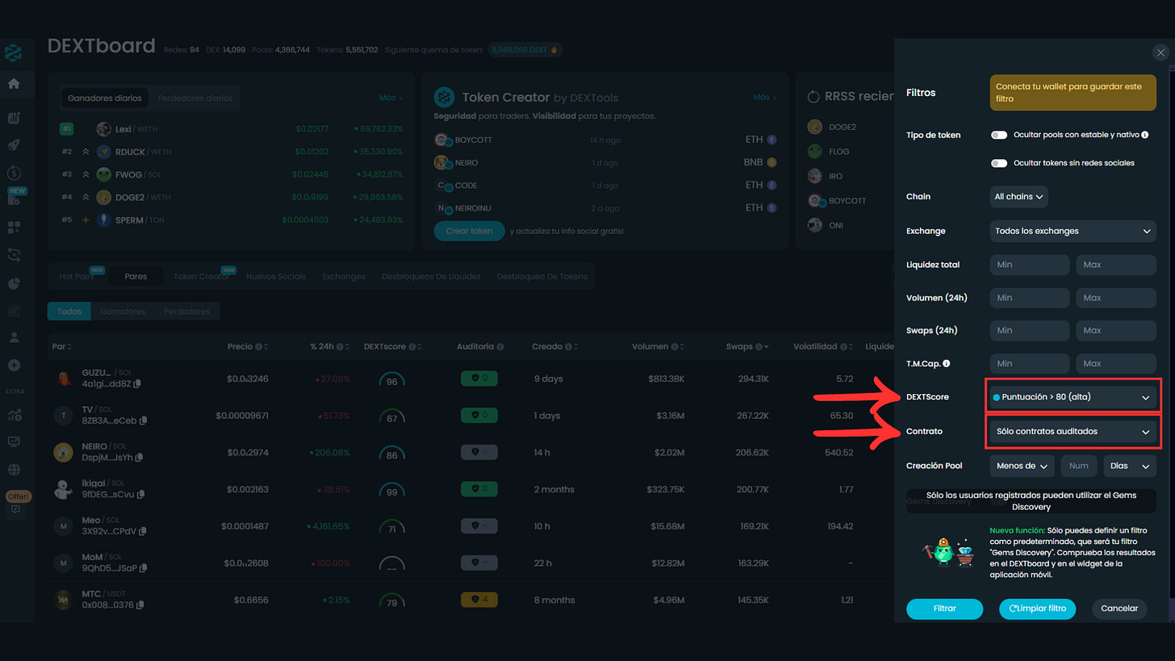Open Desbloqueos De Liquidez tab
This screenshot has width=1175, height=661.
click(431, 276)
